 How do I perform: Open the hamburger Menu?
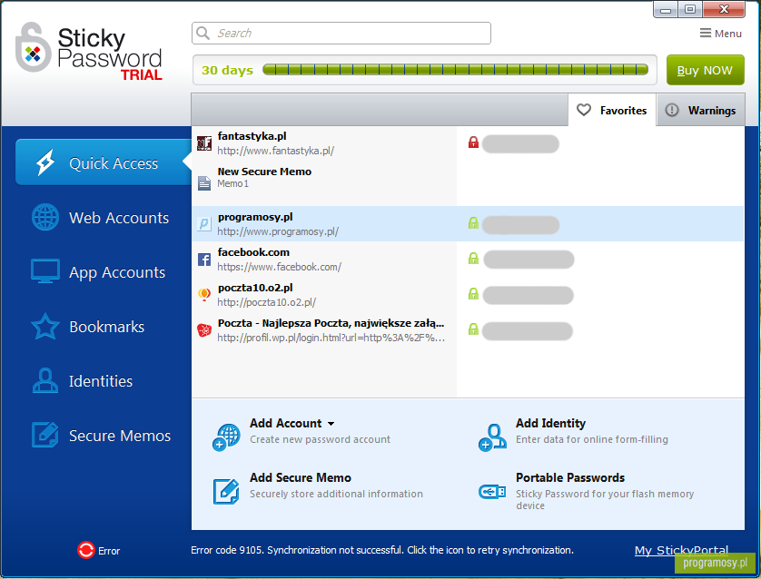[720, 34]
